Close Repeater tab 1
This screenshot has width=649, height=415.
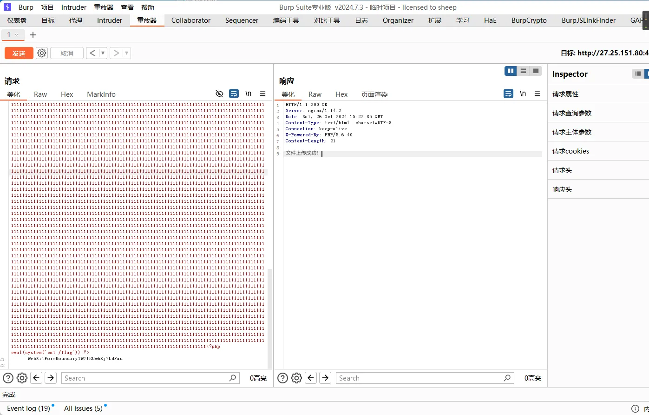[x=16, y=35]
